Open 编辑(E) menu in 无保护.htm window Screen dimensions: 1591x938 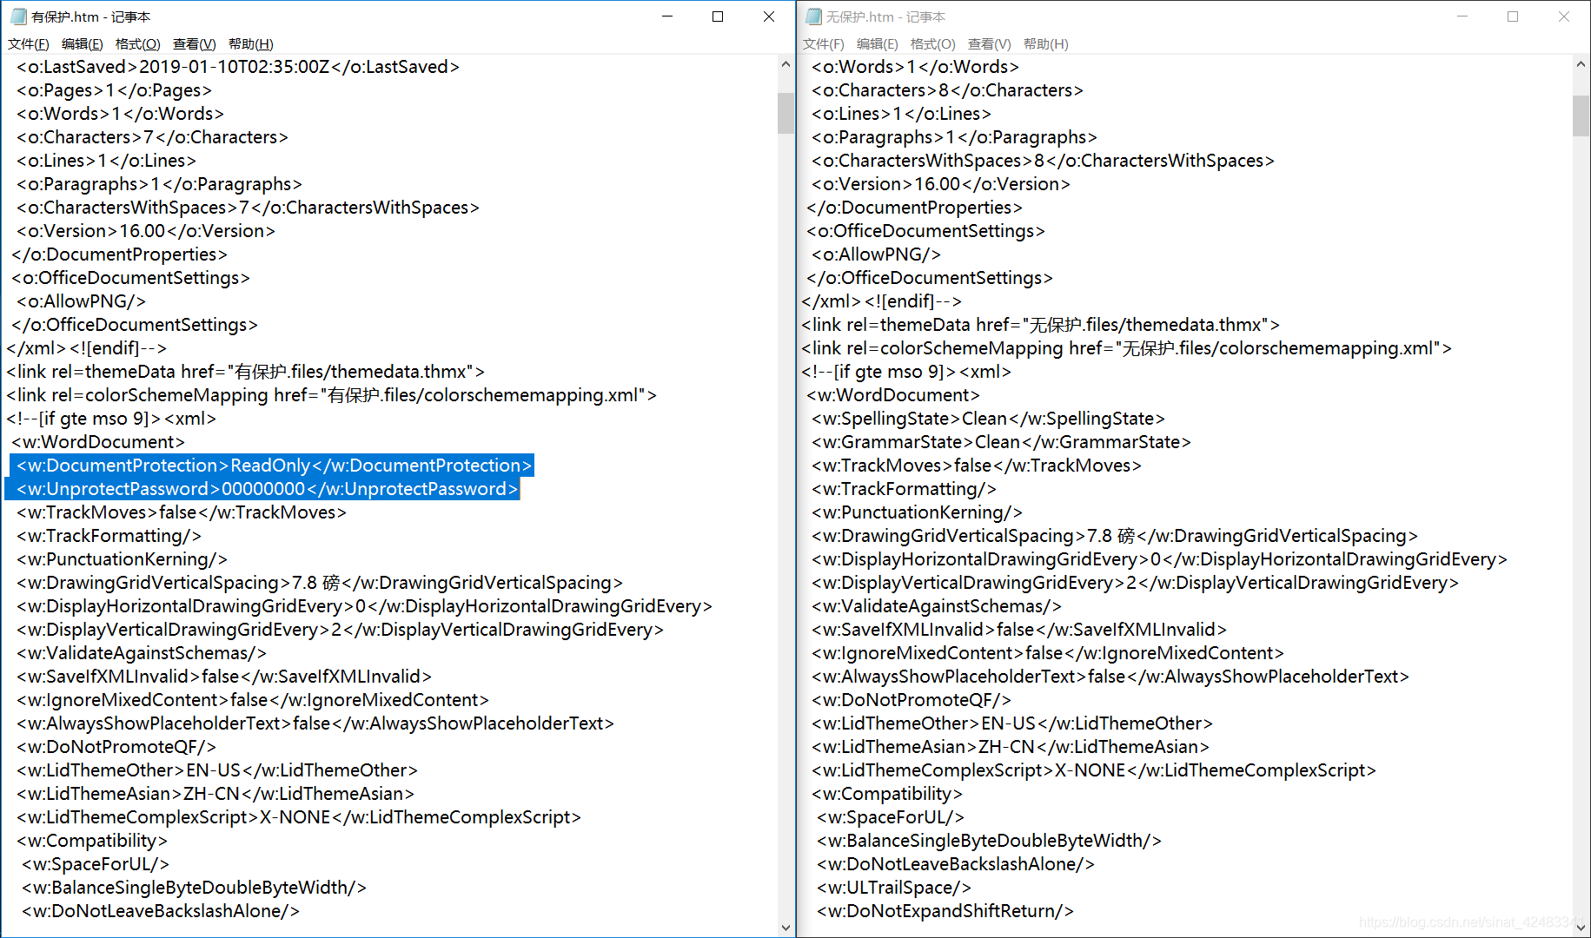click(878, 43)
